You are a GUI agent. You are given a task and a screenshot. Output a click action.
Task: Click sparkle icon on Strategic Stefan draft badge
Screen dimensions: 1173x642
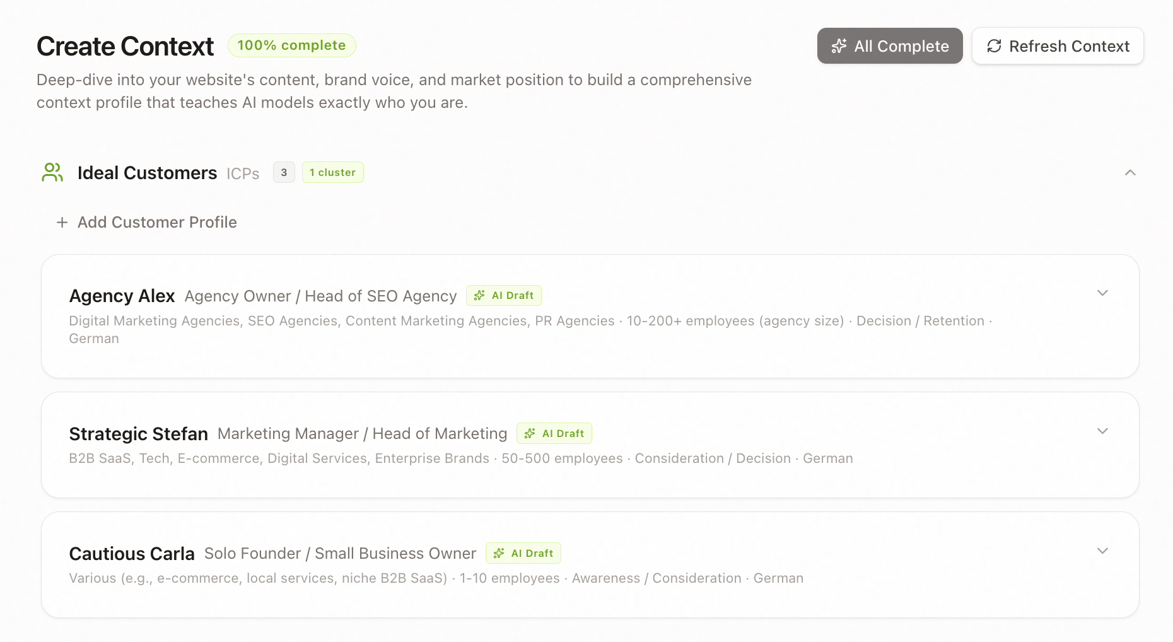pyautogui.click(x=530, y=433)
